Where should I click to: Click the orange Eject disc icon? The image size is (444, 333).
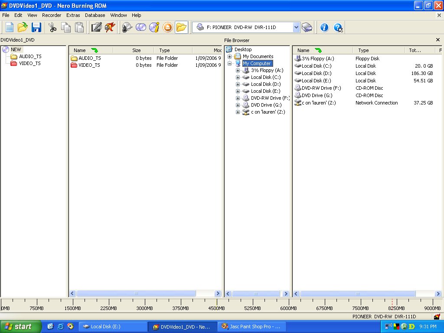click(x=168, y=27)
